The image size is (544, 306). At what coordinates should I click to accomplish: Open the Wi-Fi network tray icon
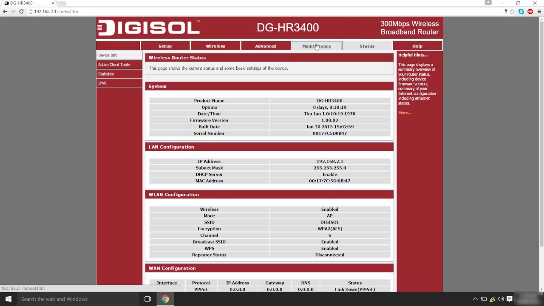[492, 299]
